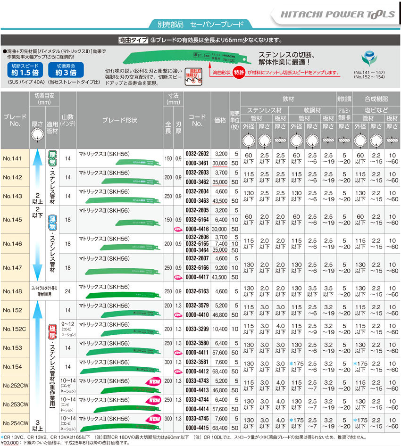Click the 10,400 price of No.152C
Screen dimensions: 401x446
(220, 329)
